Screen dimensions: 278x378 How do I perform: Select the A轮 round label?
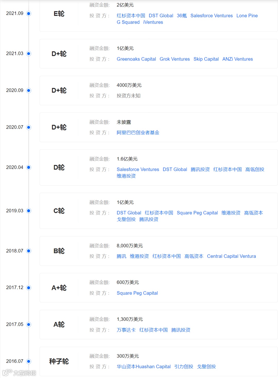59,324
